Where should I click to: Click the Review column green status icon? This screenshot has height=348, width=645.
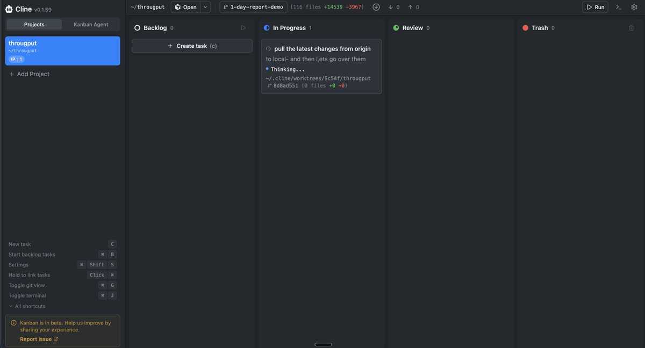coord(396,27)
